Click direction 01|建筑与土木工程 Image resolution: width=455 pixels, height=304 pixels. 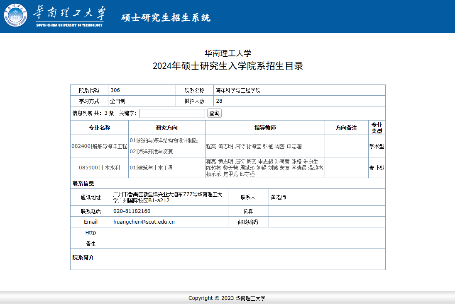[151, 168]
